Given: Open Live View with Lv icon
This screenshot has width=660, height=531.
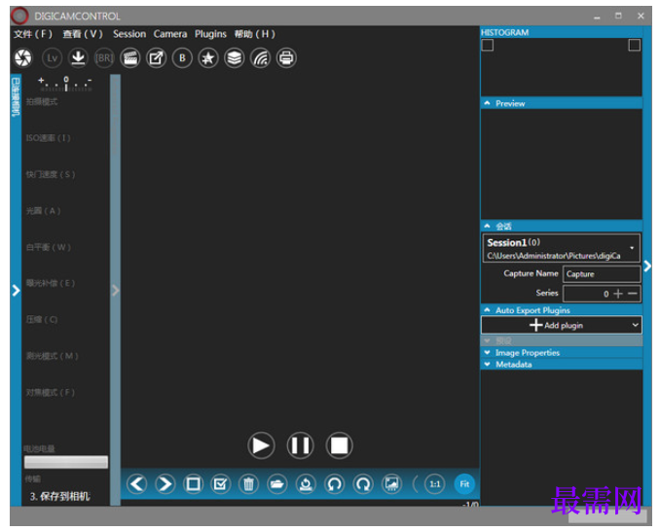Looking at the screenshot, I should [x=52, y=58].
